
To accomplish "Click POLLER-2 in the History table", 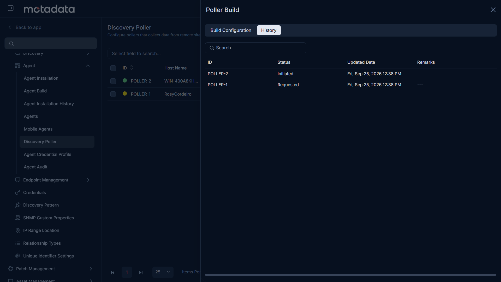I will coord(218,74).
